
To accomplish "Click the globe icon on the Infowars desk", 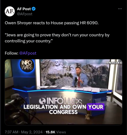I will pyautogui.click(x=42, y=101).
